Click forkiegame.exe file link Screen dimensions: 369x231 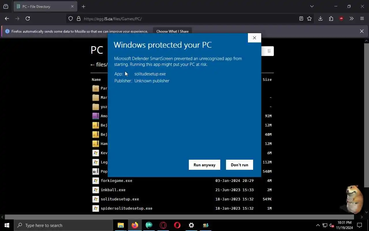(x=116, y=180)
